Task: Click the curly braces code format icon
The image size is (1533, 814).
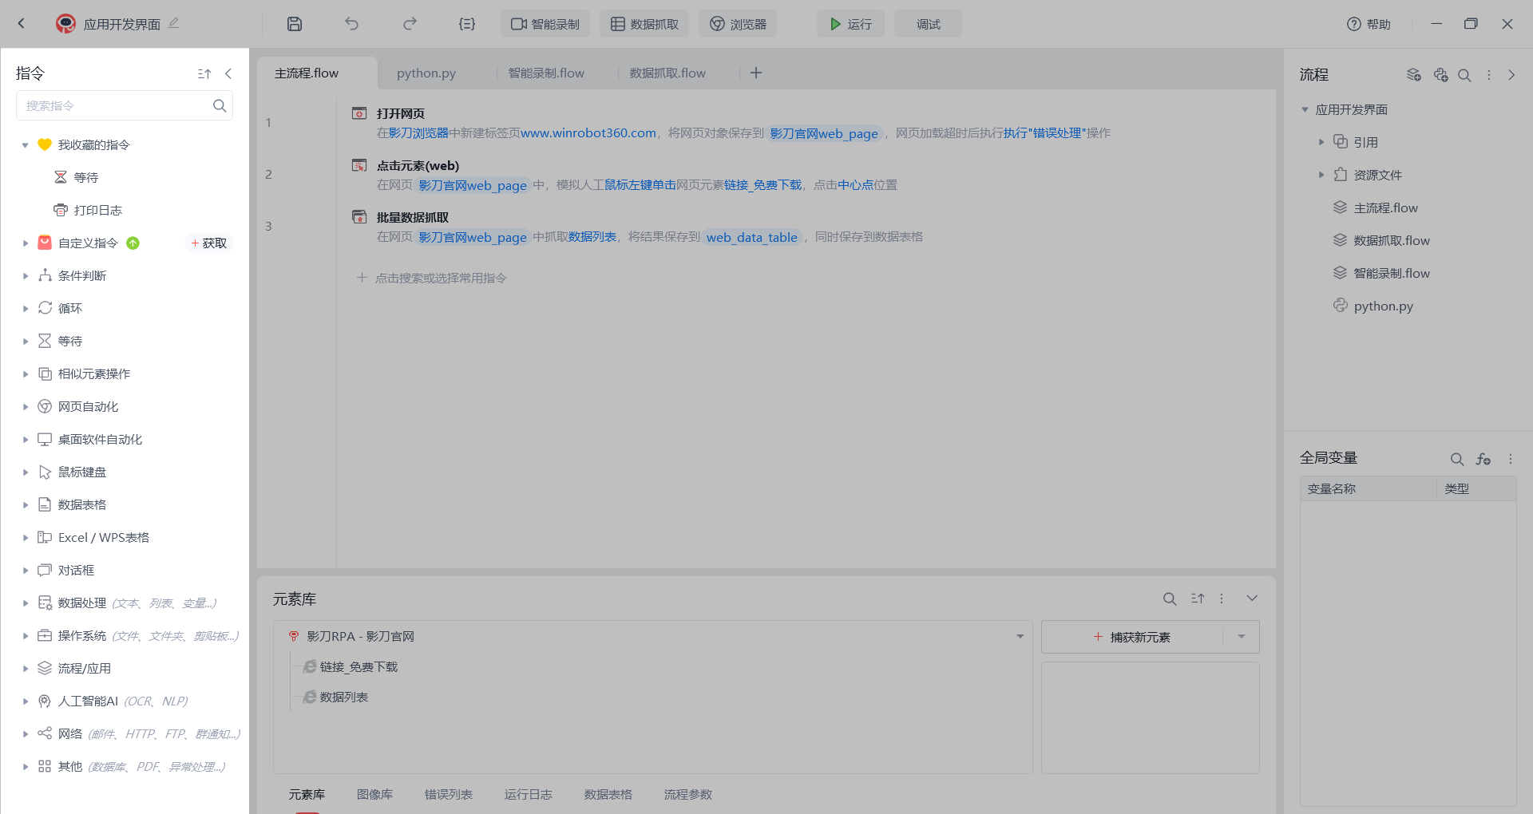Action: [467, 24]
